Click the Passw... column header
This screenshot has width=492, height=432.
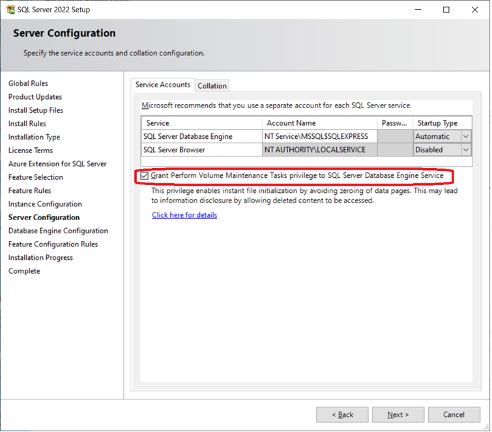click(396, 123)
